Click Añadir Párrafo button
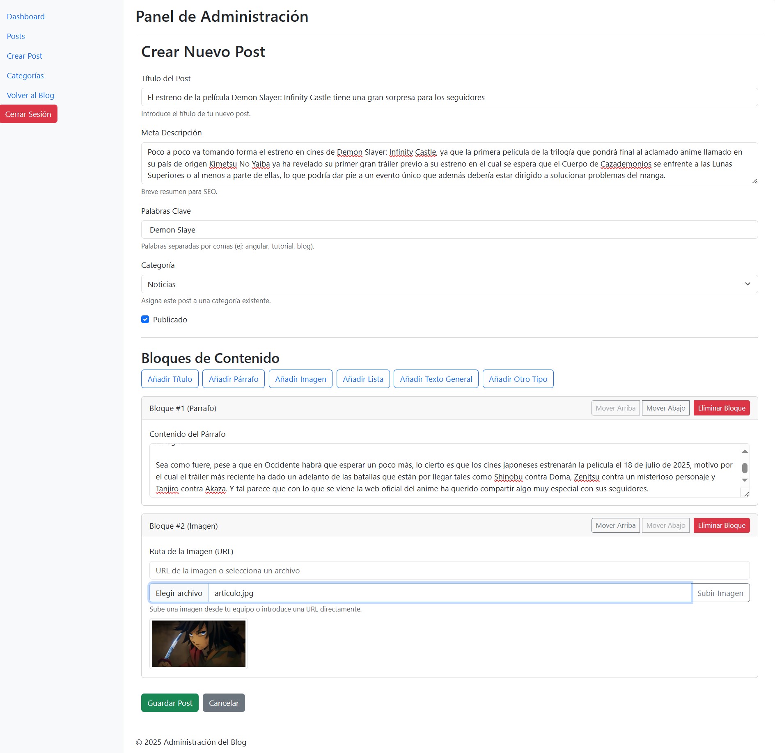The height and width of the screenshot is (753, 775). click(234, 379)
